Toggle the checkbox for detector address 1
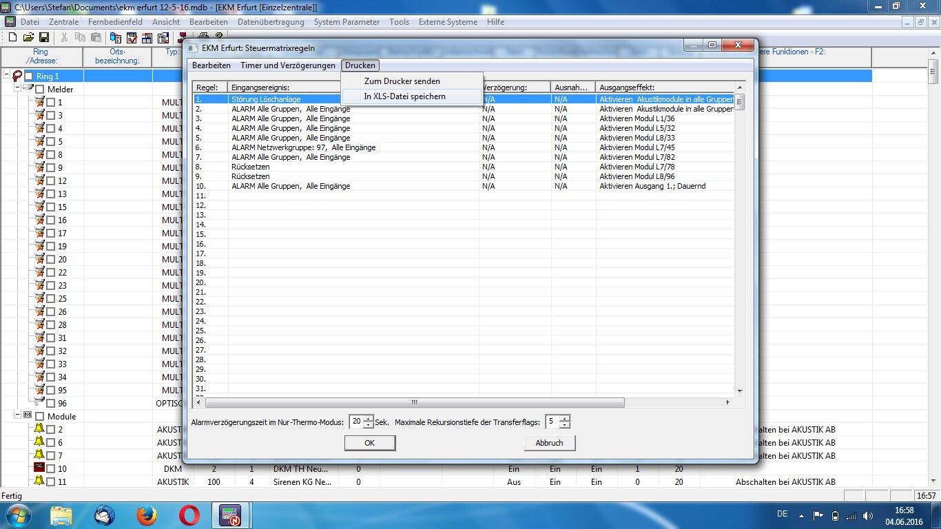This screenshot has height=529, width=941. click(x=51, y=103)
